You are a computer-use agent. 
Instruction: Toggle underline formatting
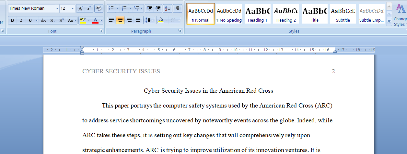[30, 20]
